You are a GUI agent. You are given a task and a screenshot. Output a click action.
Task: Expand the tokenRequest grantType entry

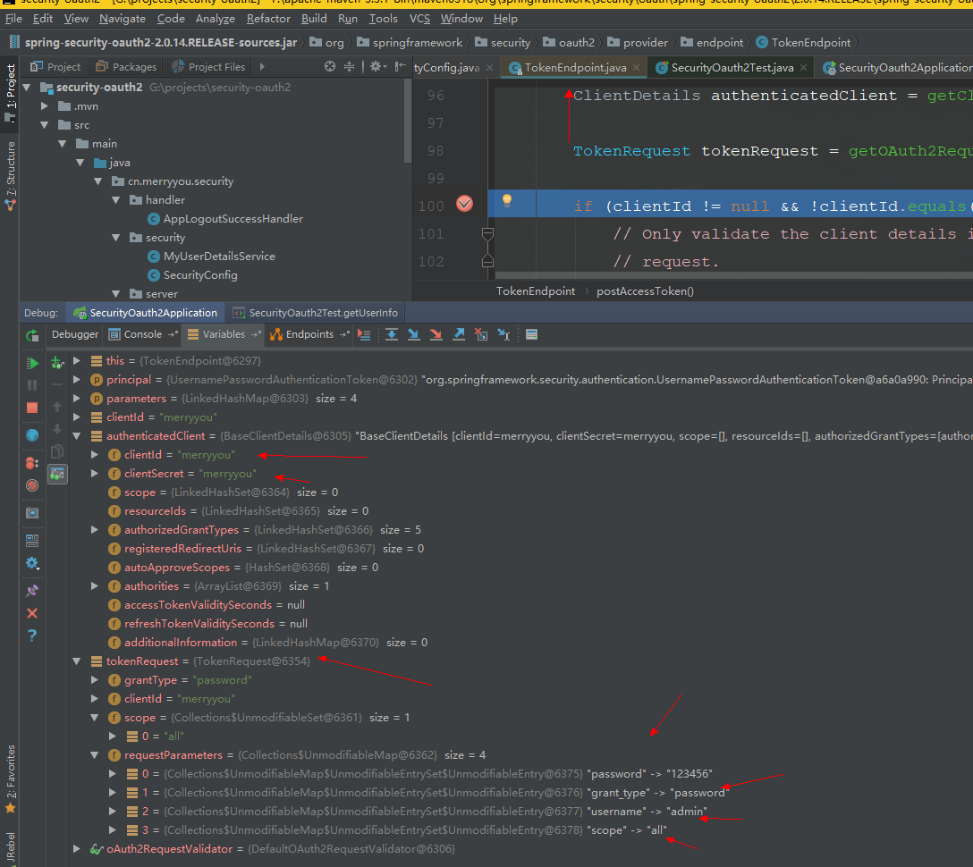point(94,679)
